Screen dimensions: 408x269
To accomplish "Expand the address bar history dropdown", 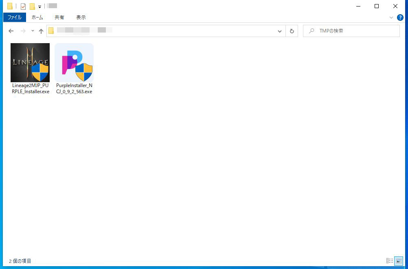I will [280, 31].
